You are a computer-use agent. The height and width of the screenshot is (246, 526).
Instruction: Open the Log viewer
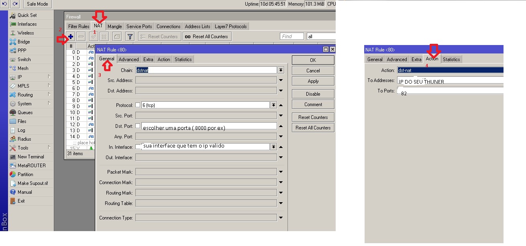(21, 130)
